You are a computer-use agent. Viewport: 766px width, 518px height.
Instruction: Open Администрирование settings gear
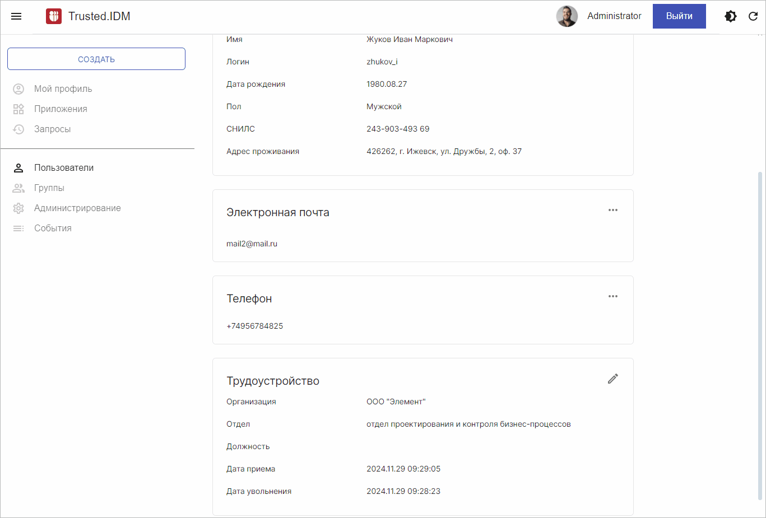18,208
